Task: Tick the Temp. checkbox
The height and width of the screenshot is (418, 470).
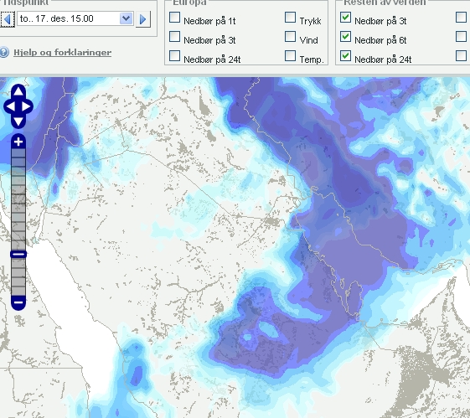Action: pyautogui.click(x=290, y=56)
